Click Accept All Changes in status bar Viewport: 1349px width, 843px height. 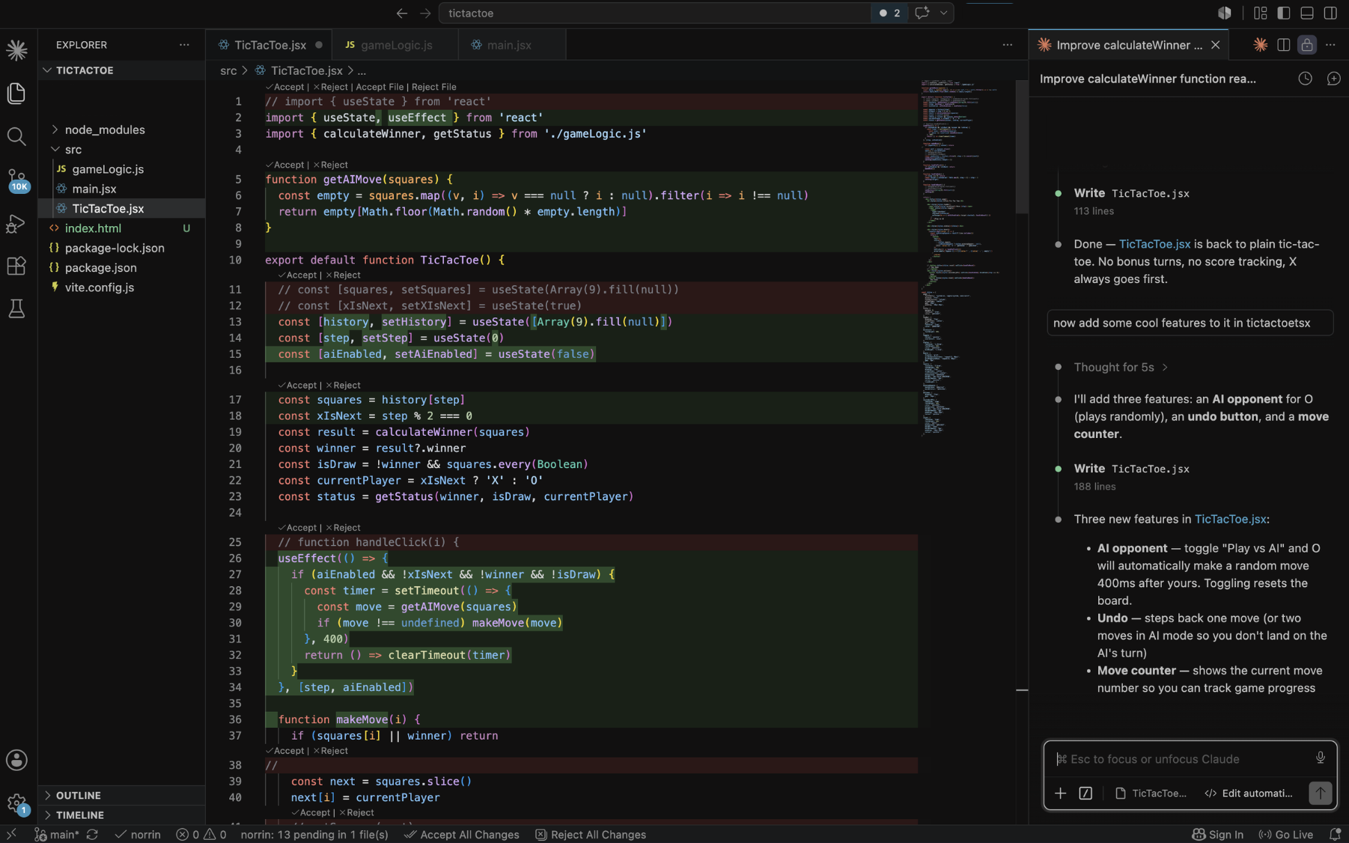coord(462,834)
